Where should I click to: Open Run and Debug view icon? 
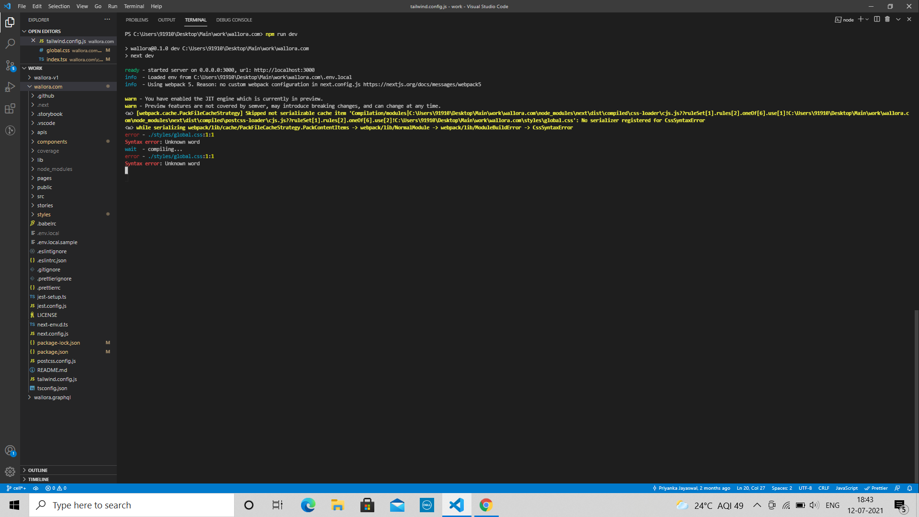pos(10,87)
